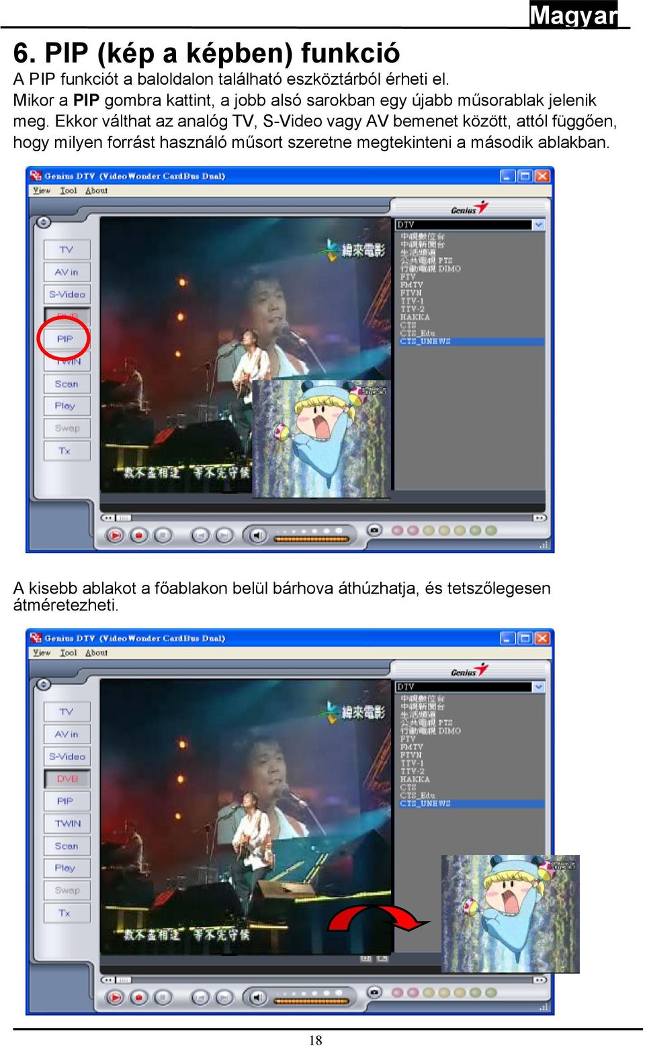Click the Swap button in lower window
Viewport: 645px width, 1046px height.
[67, 890]
